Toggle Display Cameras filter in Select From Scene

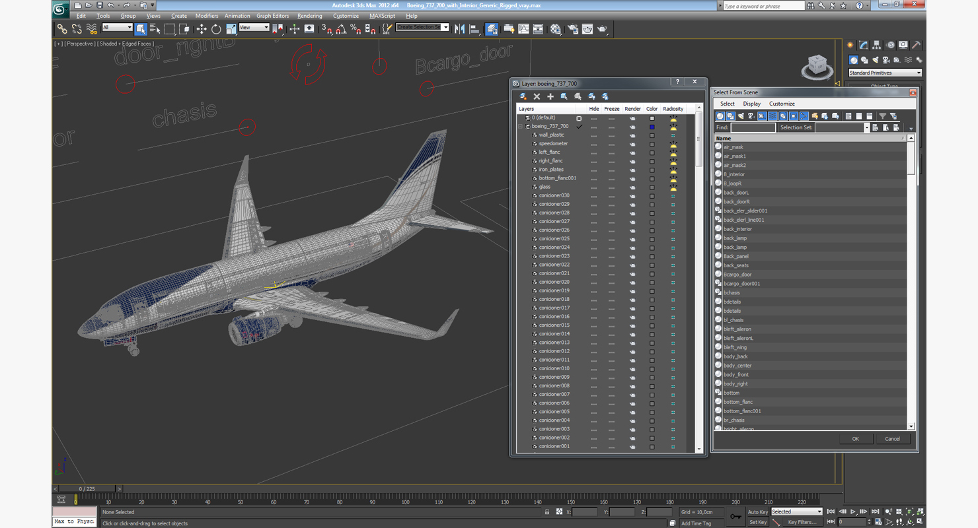click(751, 116)
